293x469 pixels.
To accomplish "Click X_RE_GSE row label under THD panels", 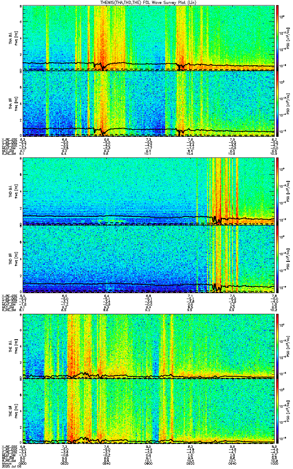I will point(8,293).
